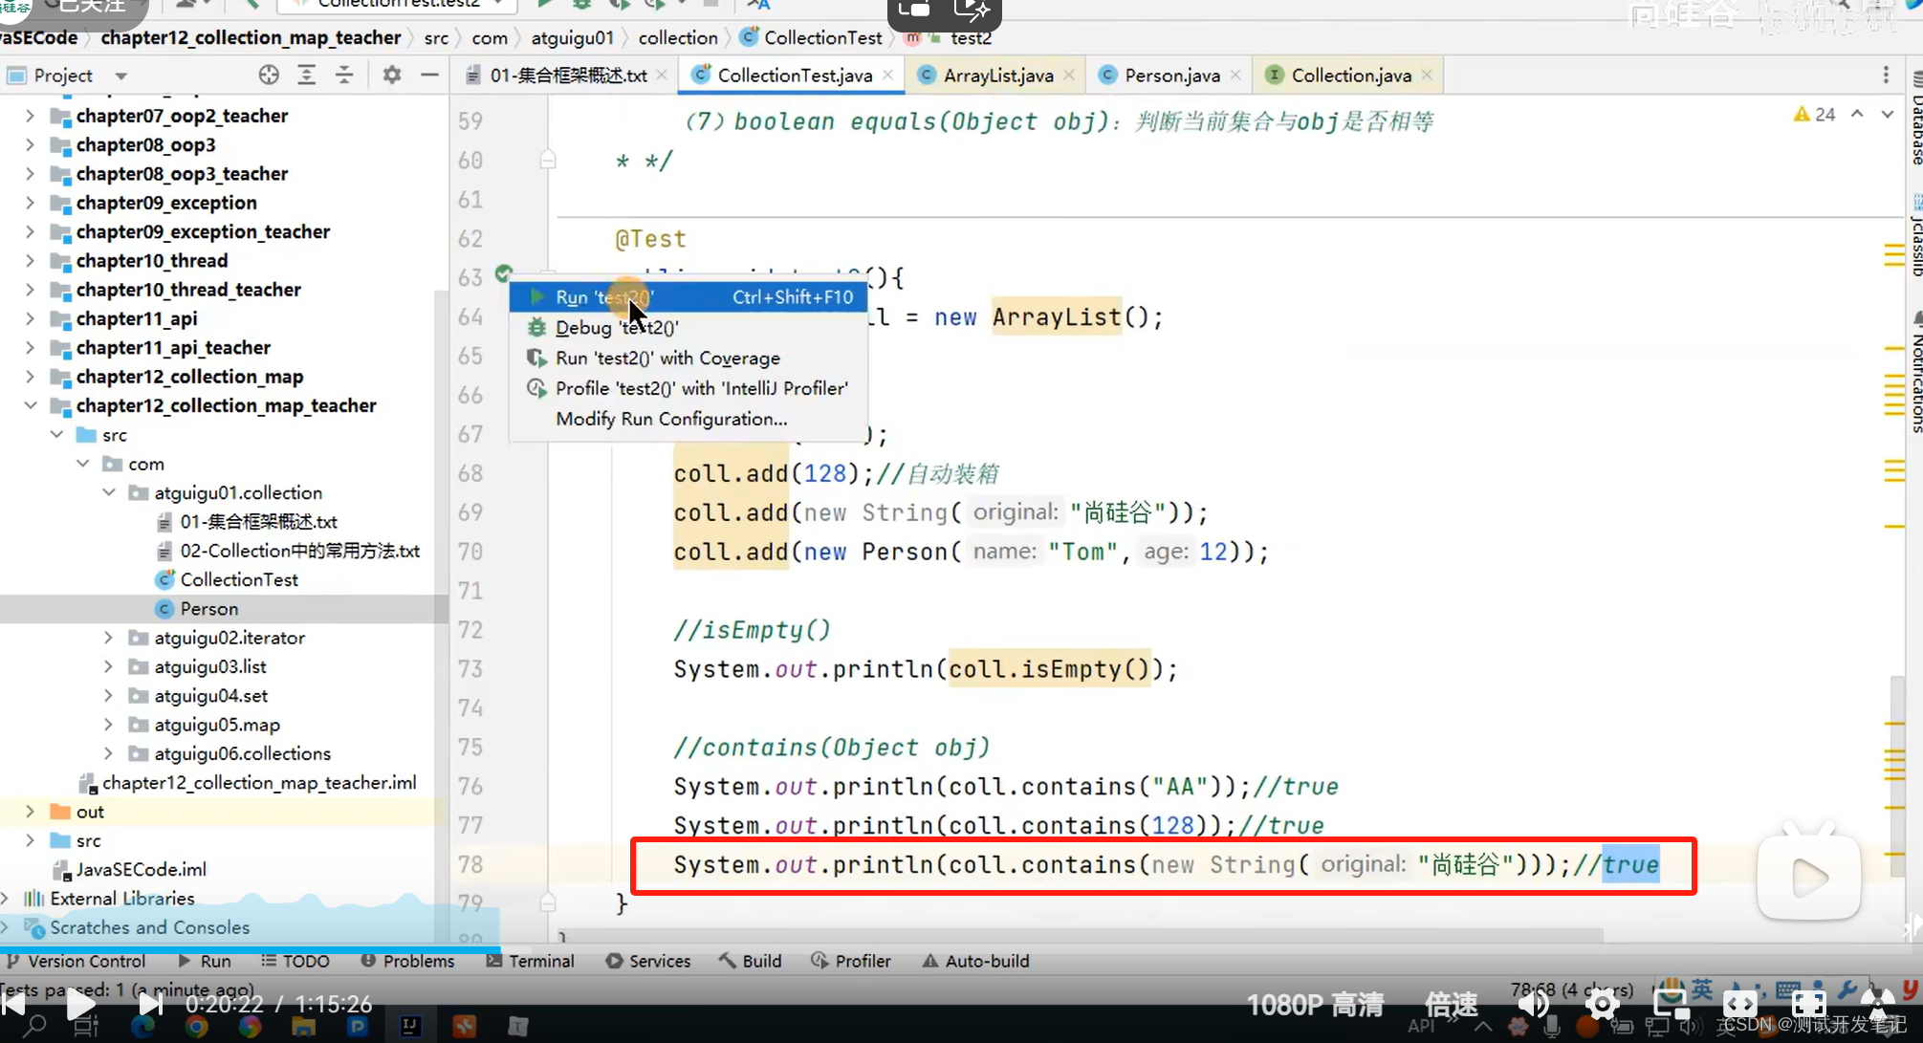The width and height of the screenshot is (1923, 1043).
Task: Click the Chrome icon in Windows taskbar
Action: (x=196, y=1026)
